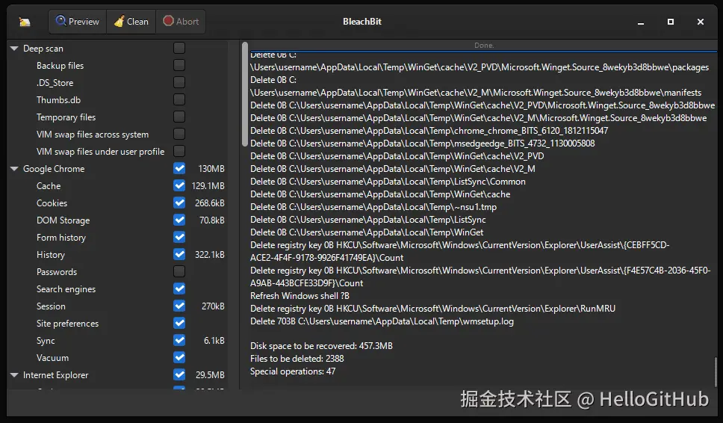Check the .DS_Store option
The image size is (723, 423).
(179, 82)
